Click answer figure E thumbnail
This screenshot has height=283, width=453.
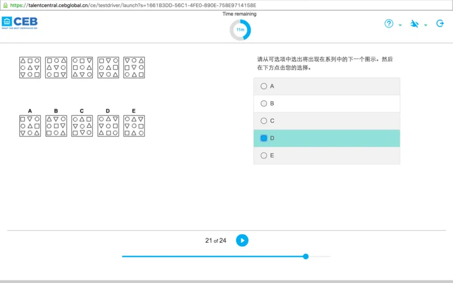(134, 126)
